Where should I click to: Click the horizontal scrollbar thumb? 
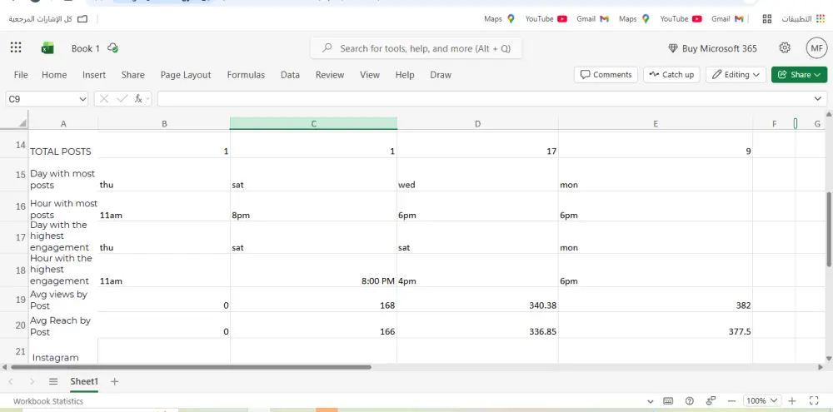192,367
